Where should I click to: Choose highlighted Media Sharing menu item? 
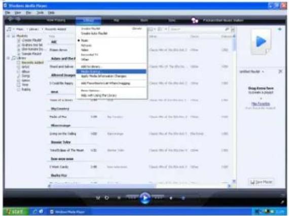[x=112, y=71]
